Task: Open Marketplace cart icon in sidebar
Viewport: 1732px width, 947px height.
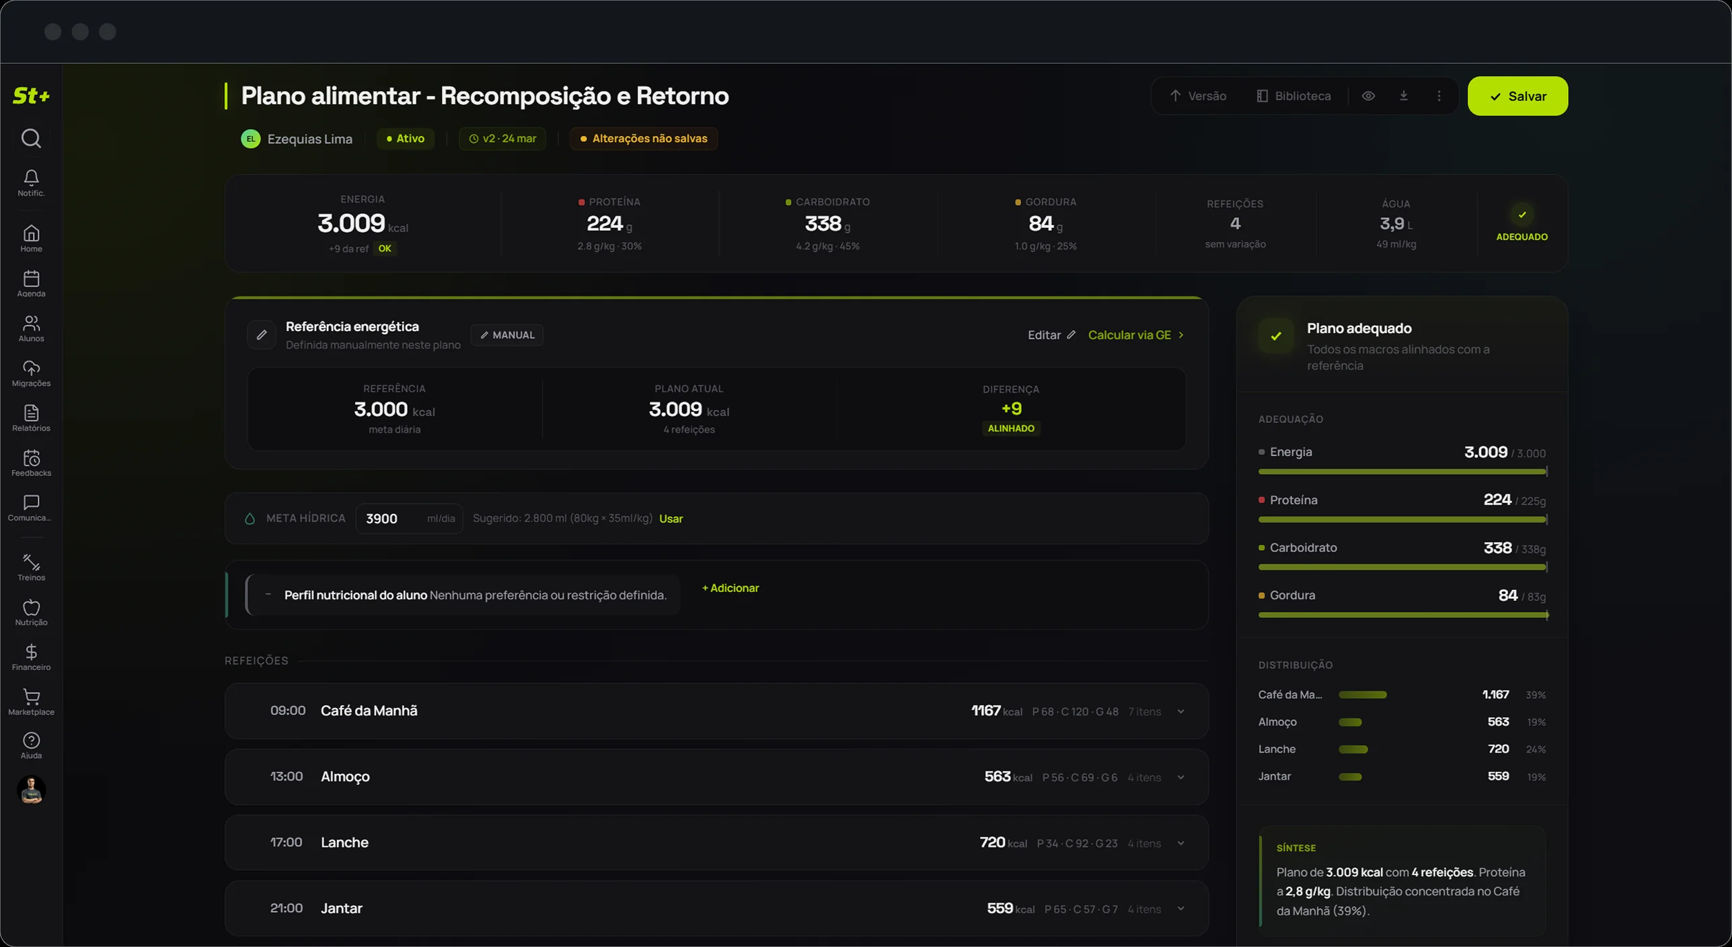Action: 31,702
